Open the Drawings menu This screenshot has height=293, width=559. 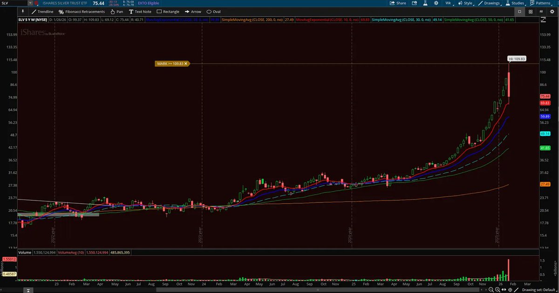490,3
